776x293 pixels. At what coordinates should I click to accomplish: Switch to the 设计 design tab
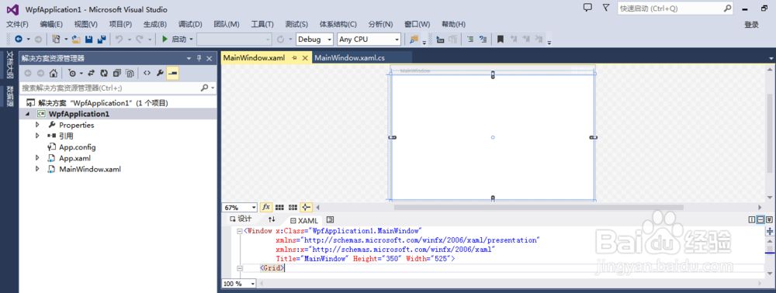tap(241, 219)
